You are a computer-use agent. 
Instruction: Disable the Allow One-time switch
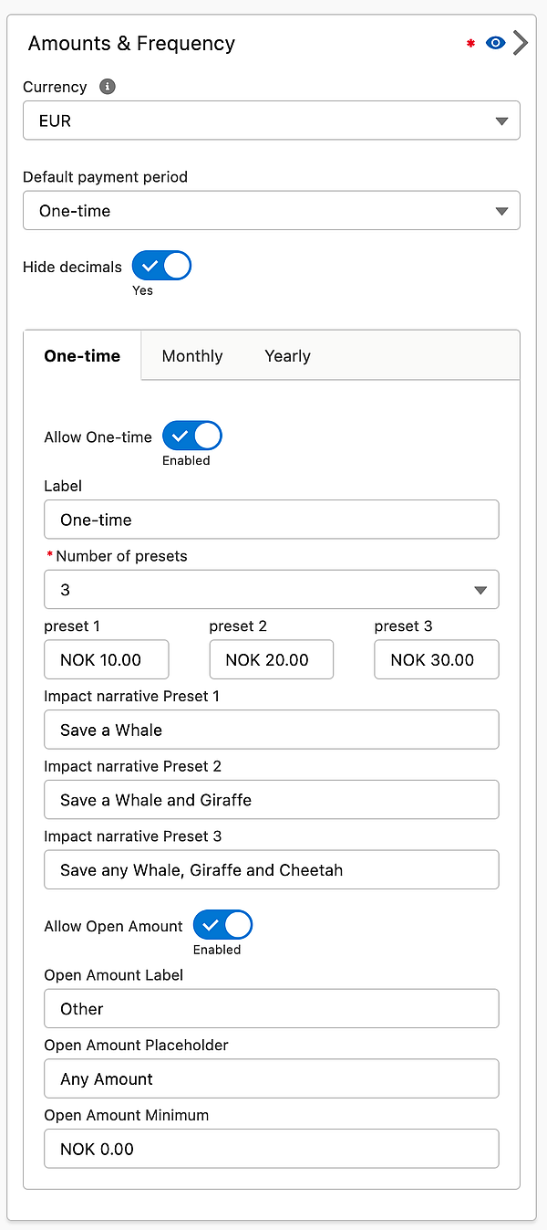pos(191,436)
